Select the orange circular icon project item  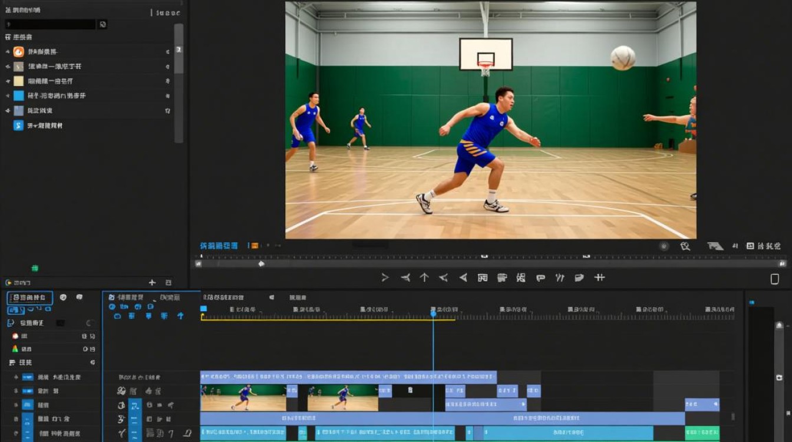coord(19,52)
